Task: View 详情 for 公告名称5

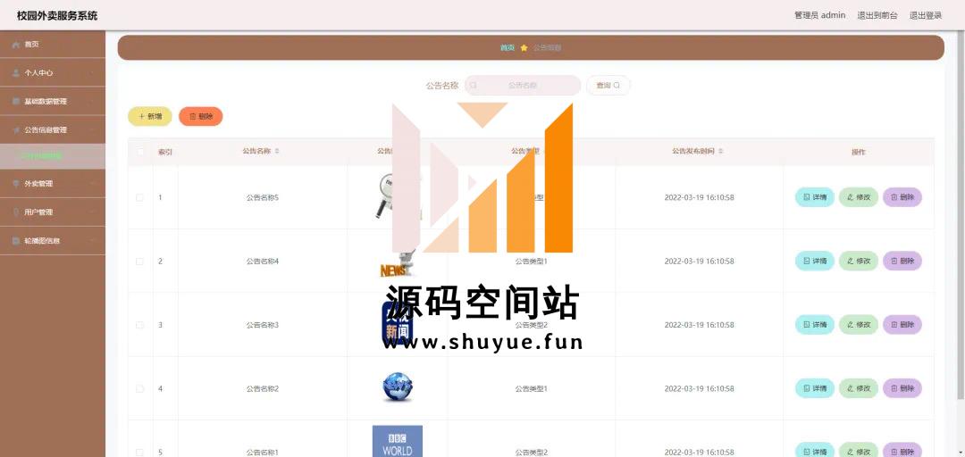Action: tap(814, 197)
